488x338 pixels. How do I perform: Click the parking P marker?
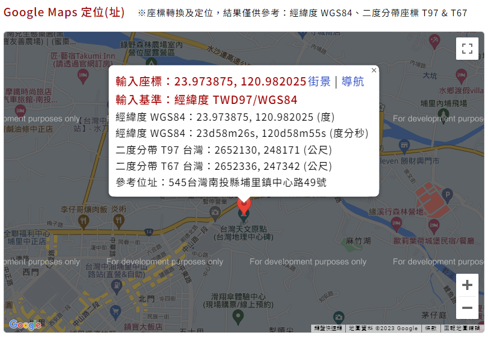click(x=447, y=196)
